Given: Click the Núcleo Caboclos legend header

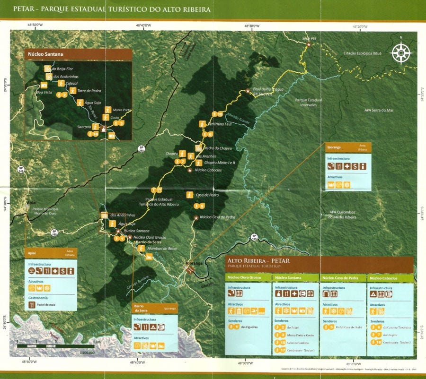Looking at the screenshot, I should point(390,278).
